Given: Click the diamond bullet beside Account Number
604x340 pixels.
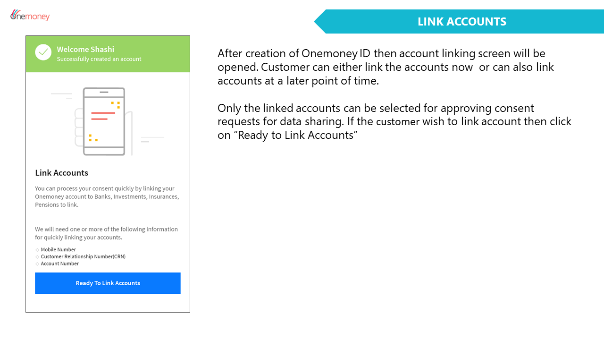Looking at the screenshot, I should pos(37,264).
